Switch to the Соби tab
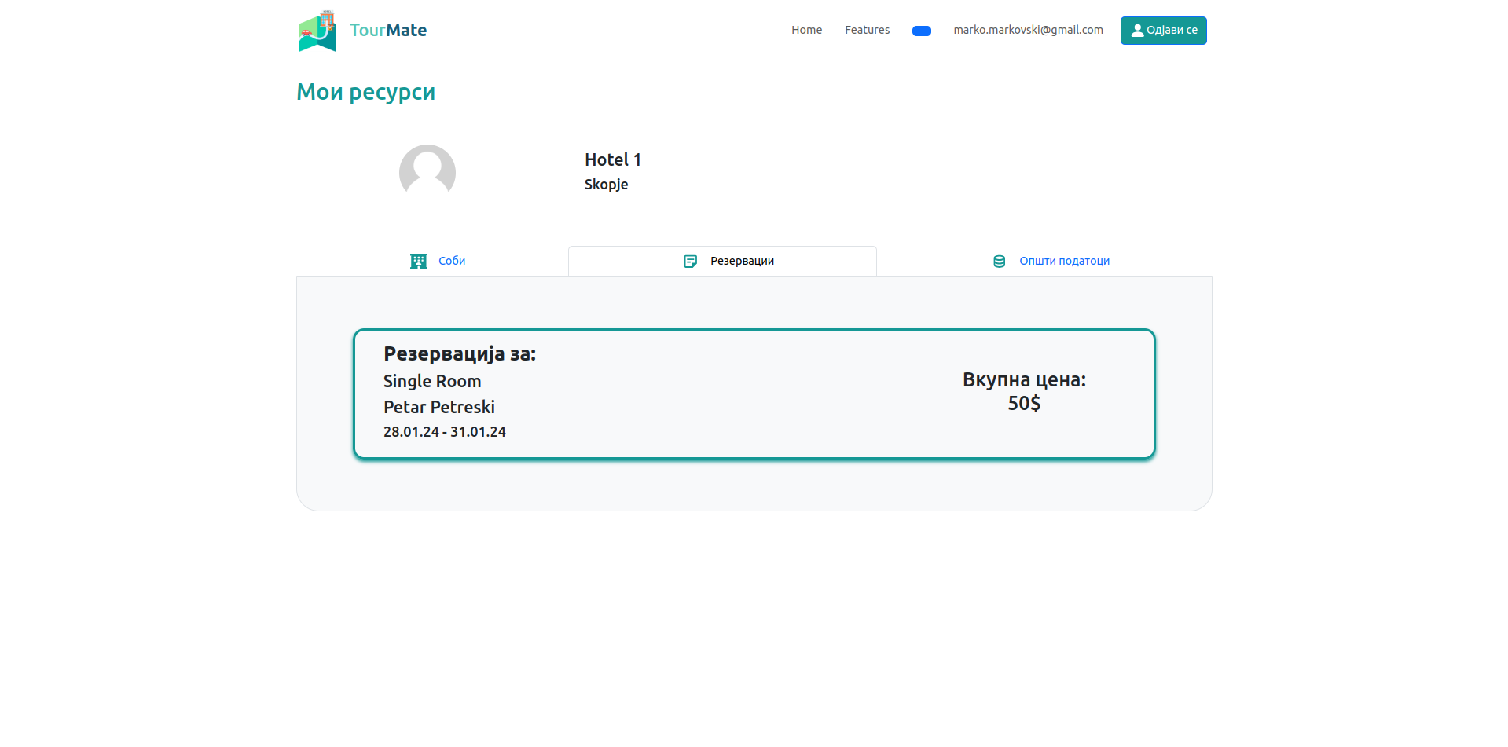The width and height of the screenshot is (1508, 747). 452,261
